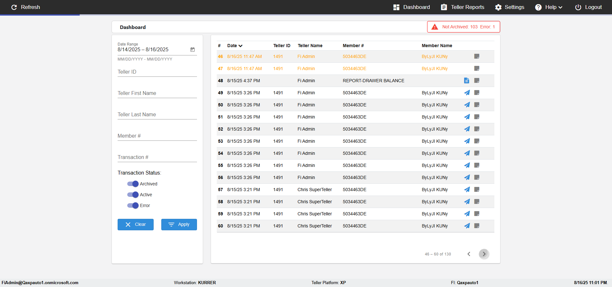Disable the Error status switch
Viewport: 612px width, 287px height.
[x=133, y=205]
